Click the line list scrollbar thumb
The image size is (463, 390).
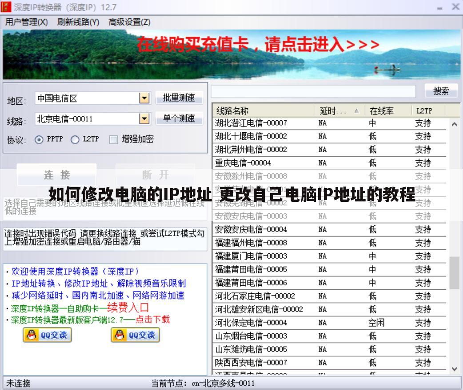[455, 273]
